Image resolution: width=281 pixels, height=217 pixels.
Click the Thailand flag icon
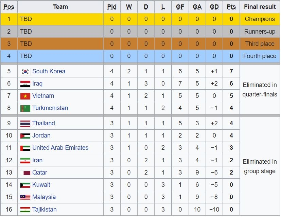pyautogui.click(x=25, y=124)
